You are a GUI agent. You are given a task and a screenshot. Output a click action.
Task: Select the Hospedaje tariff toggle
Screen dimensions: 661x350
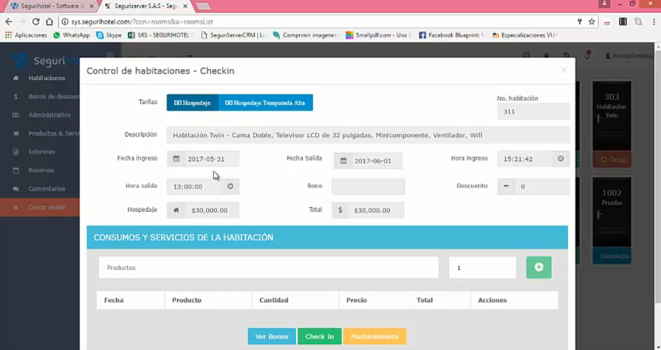[x=193, y=103]
